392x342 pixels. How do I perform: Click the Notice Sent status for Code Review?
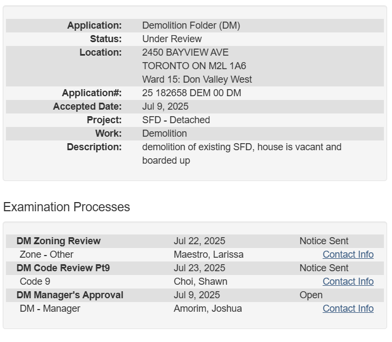(324, 268)
